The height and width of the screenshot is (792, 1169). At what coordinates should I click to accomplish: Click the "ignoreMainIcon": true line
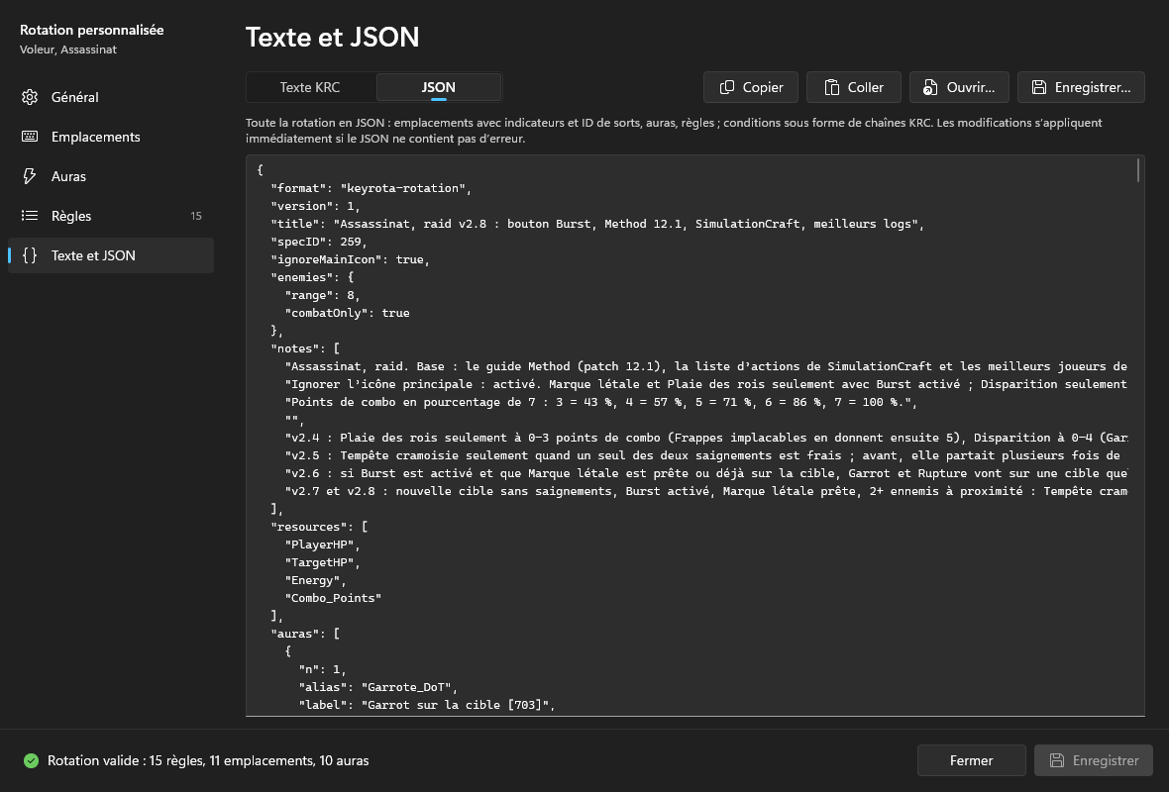click(x=351, y=259)
